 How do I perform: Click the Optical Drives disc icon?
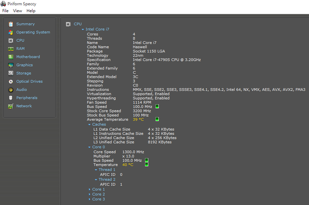tap(11, 81)
